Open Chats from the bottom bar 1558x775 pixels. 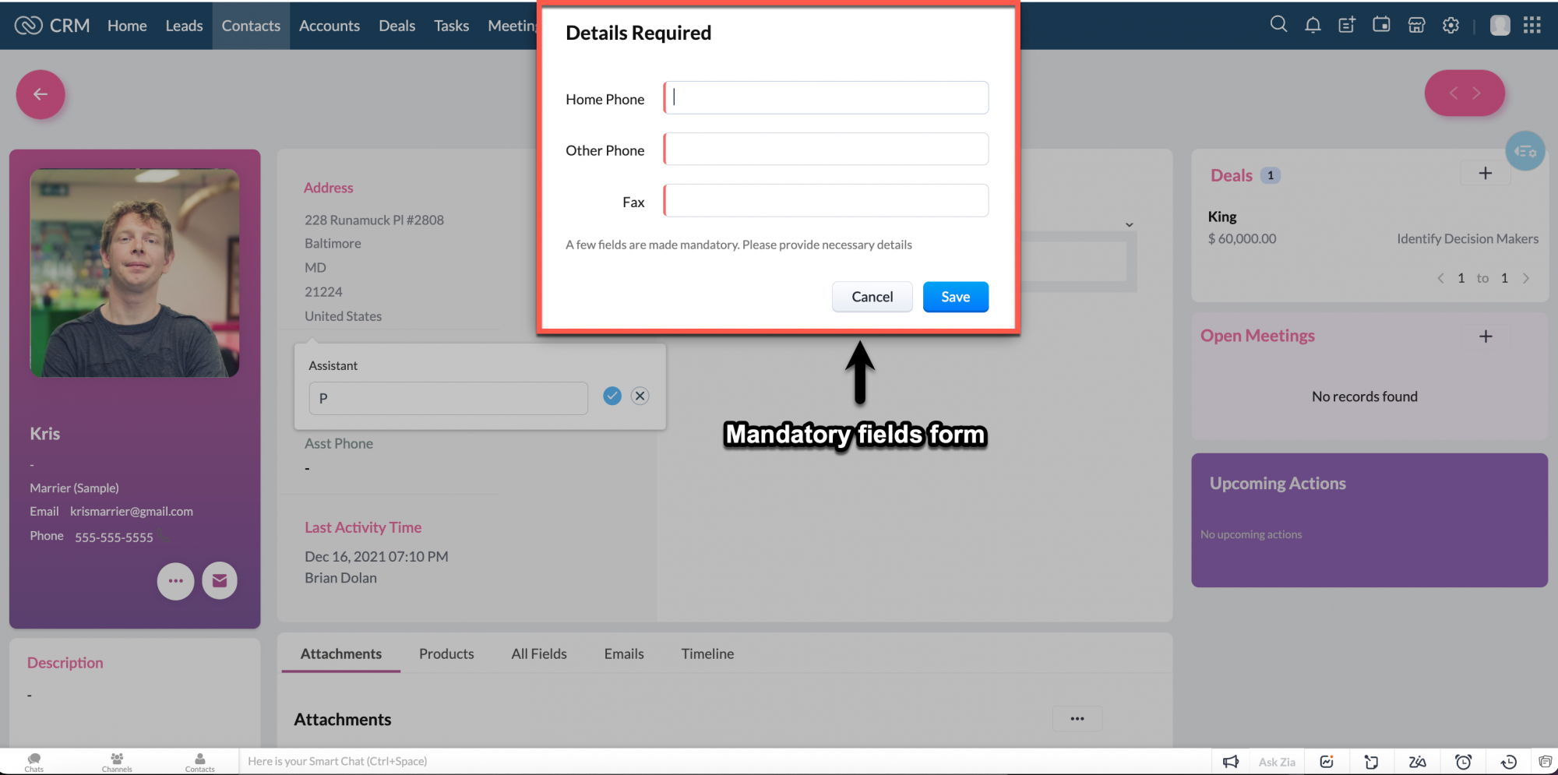(33, 761)
